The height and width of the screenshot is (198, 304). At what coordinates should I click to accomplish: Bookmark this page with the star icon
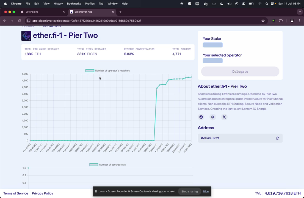click(x=263, y=21)
